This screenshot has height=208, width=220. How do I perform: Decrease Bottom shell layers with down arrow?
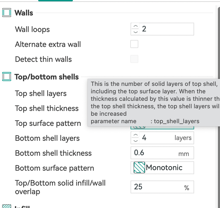[136, 141]
